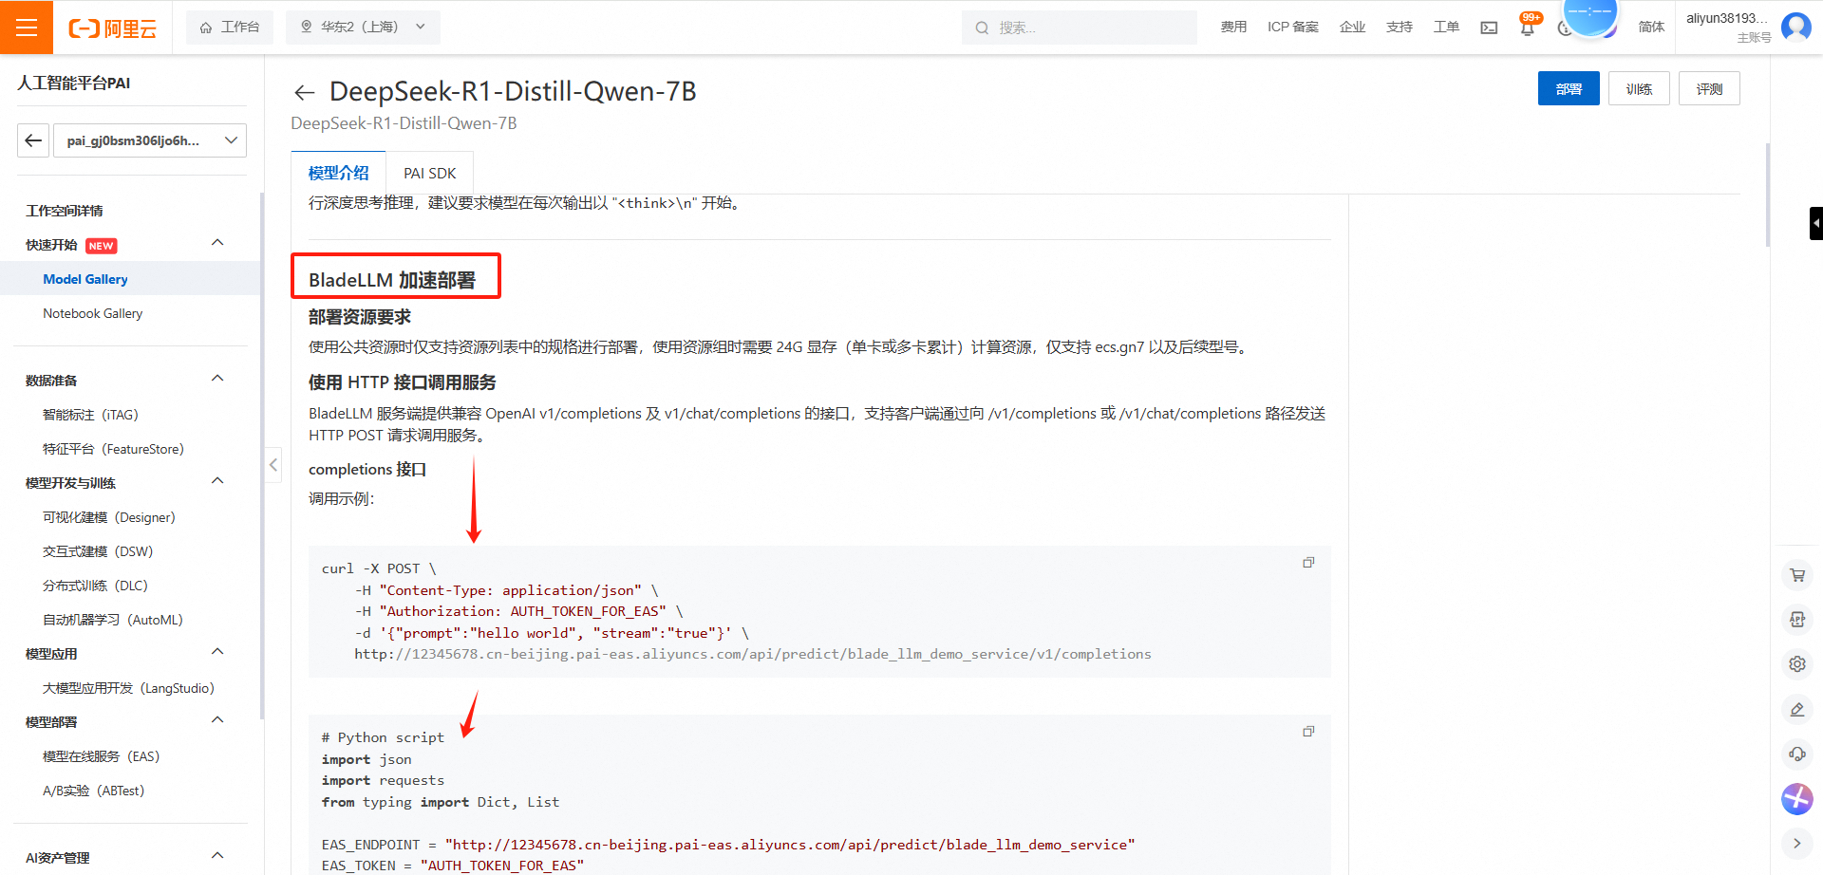Image resolution: width=1823 pixels, height=875 pixels.
Task: Click account name aliyun38193…
Action: tap(1726, 18)
